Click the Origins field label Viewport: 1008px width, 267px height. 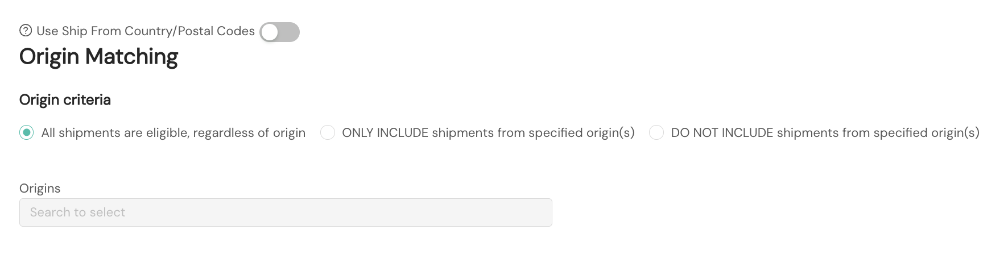pos(40,188)
